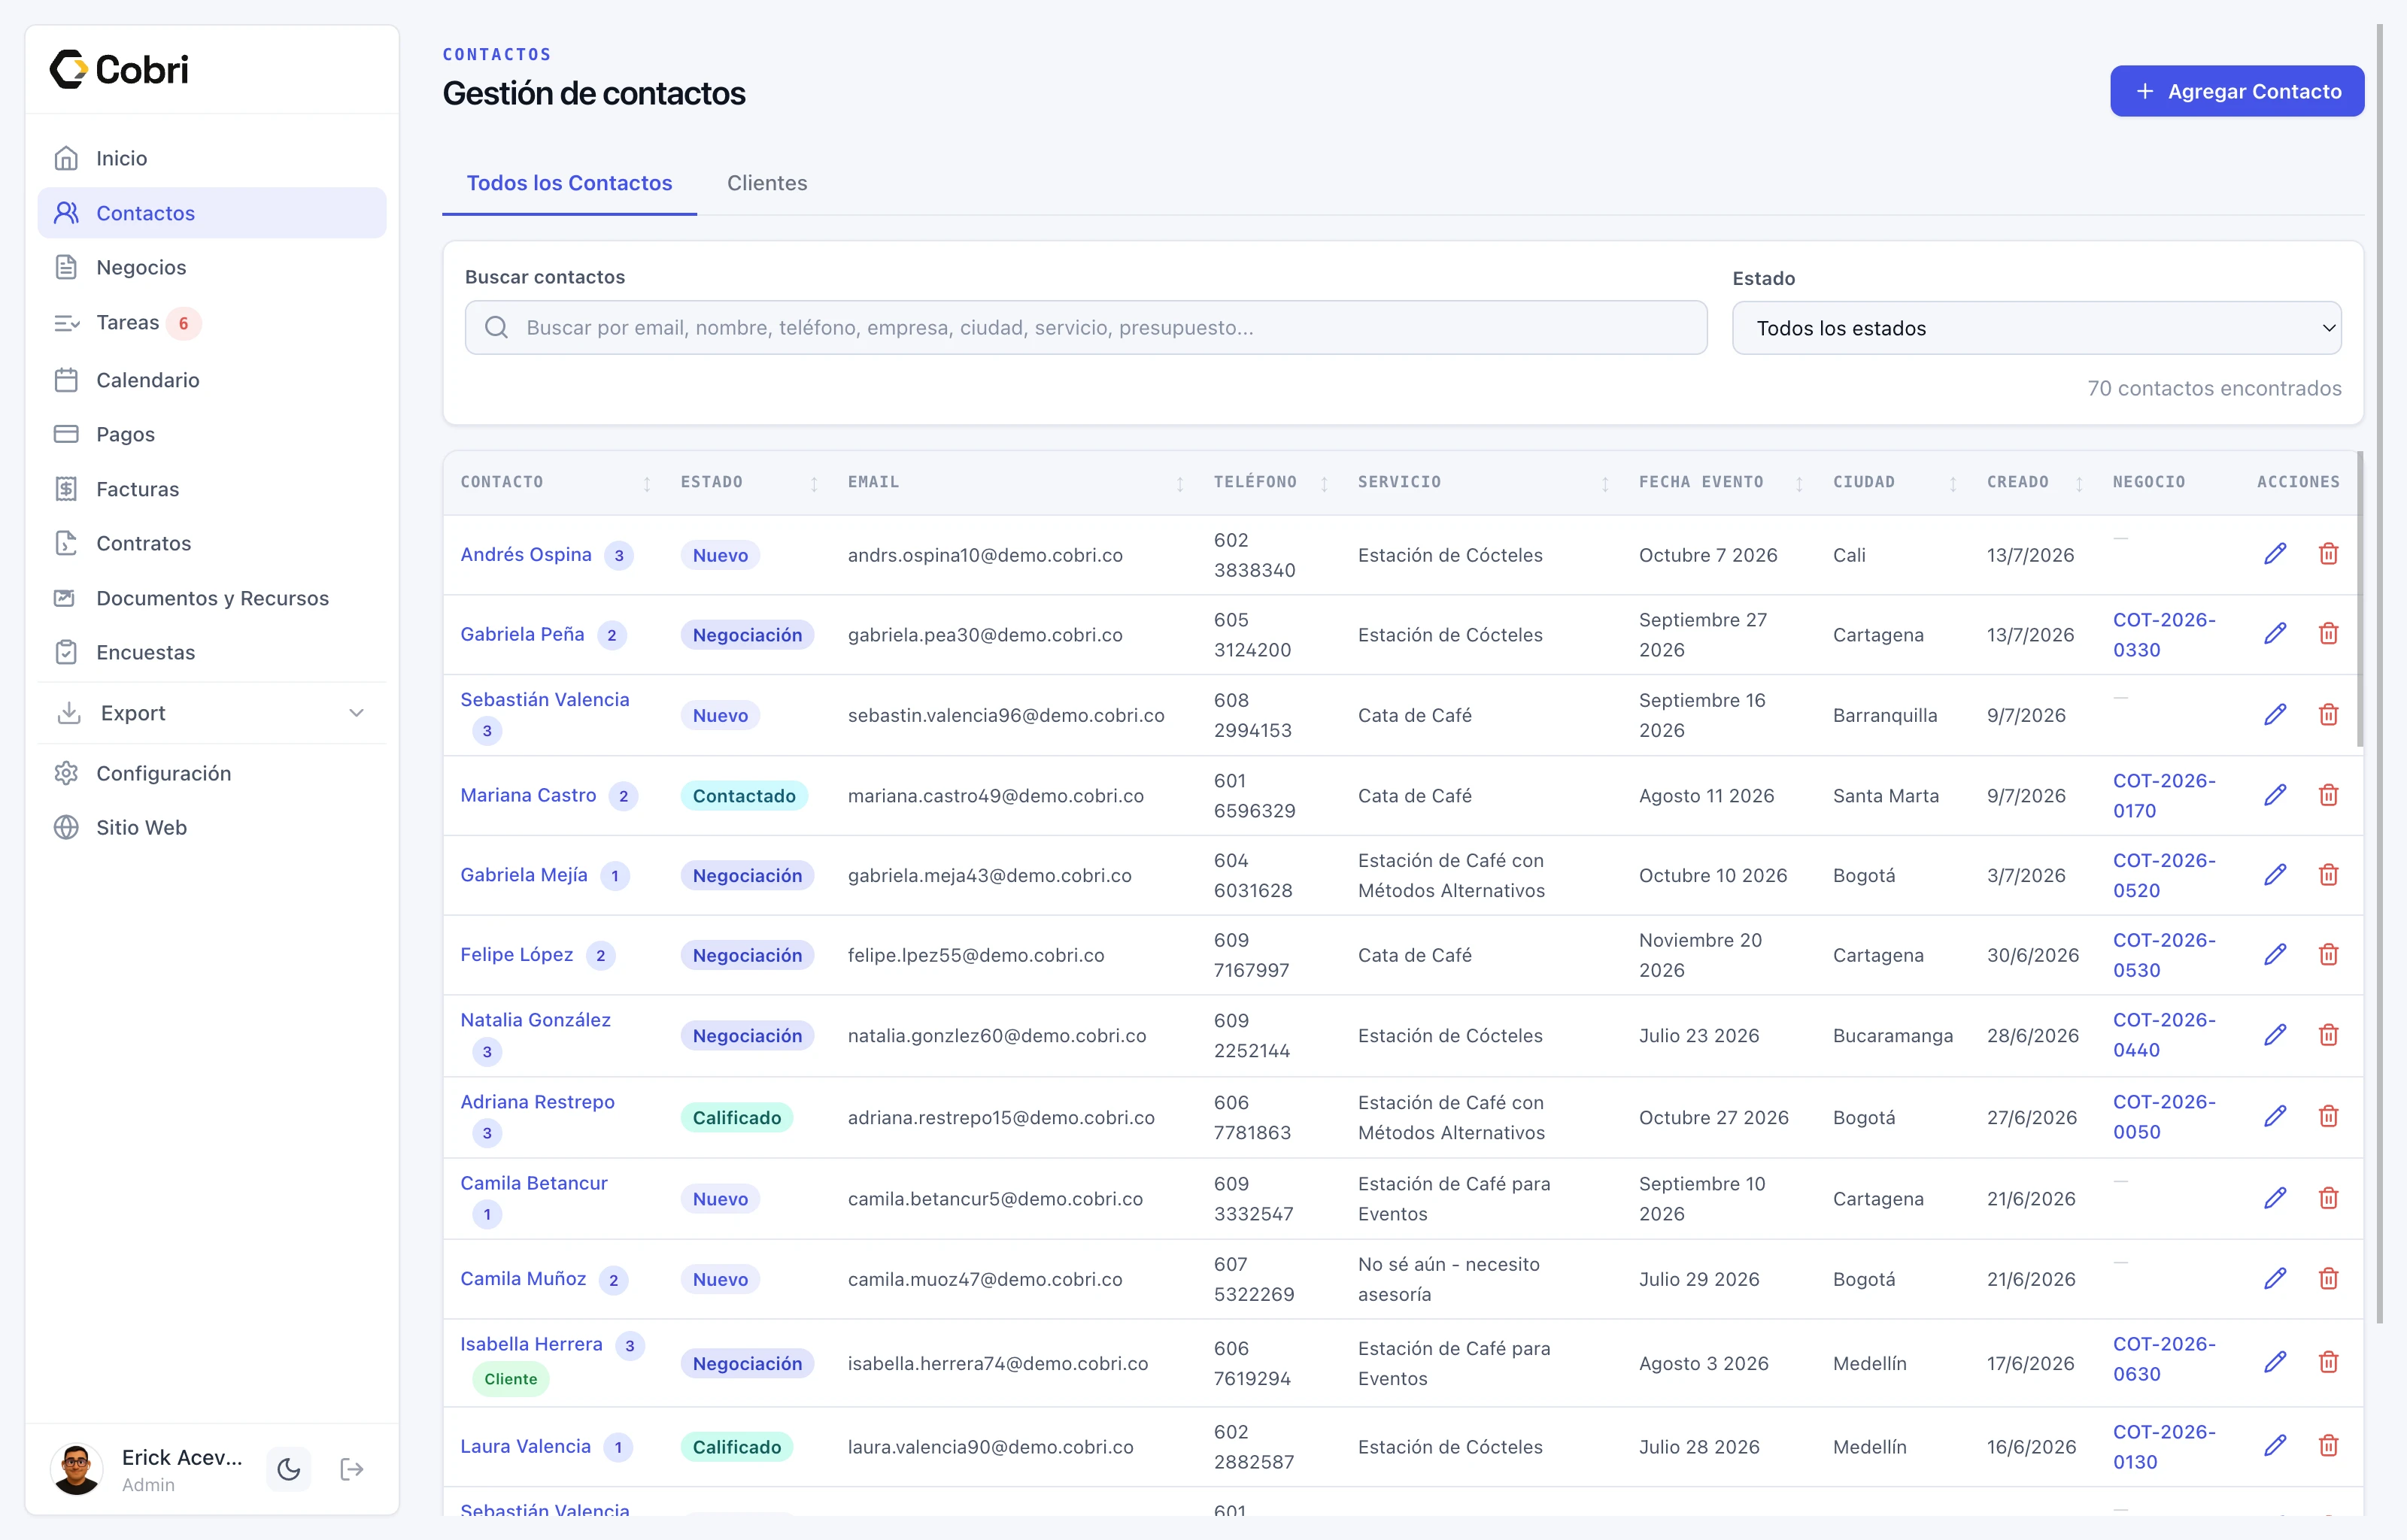This screenshot has width=2407, height=1540.
Task: Edit contact Andrés Ospina
Action: [x=2275, y=554]
